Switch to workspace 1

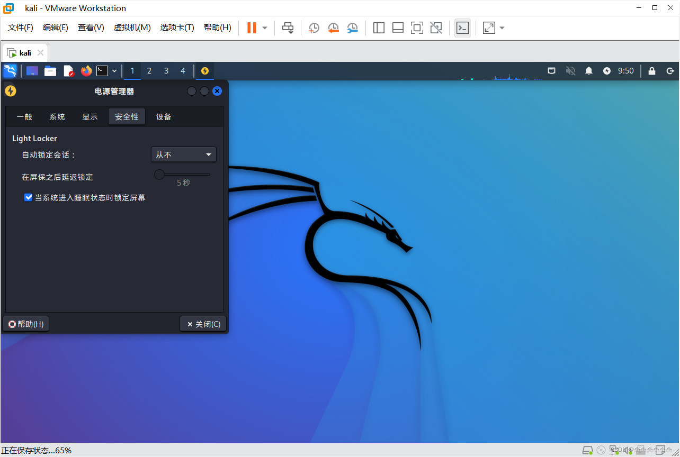[132, 71]
